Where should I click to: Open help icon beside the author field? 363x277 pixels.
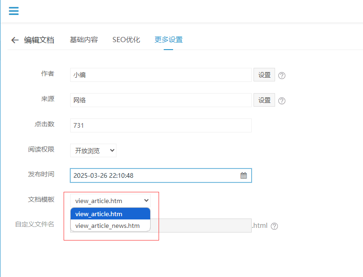282,75
